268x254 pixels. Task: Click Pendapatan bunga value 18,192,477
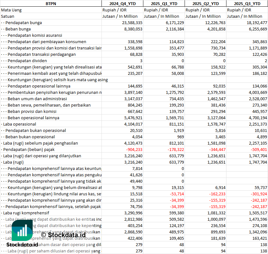coord(257,23)
